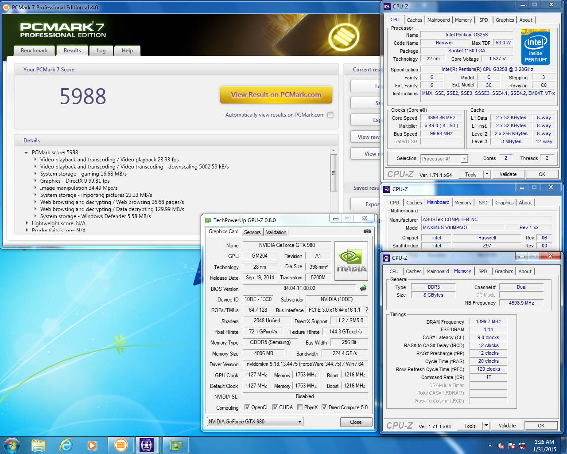Viewport: 567px width, 454px height.
Task: Click the BIOS Version field in GPU-Z
Action: (x=299, y=288)
